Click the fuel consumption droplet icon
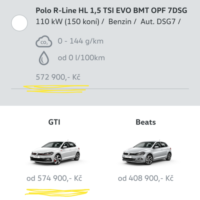200x200 pixels. [x=44, y=58]
